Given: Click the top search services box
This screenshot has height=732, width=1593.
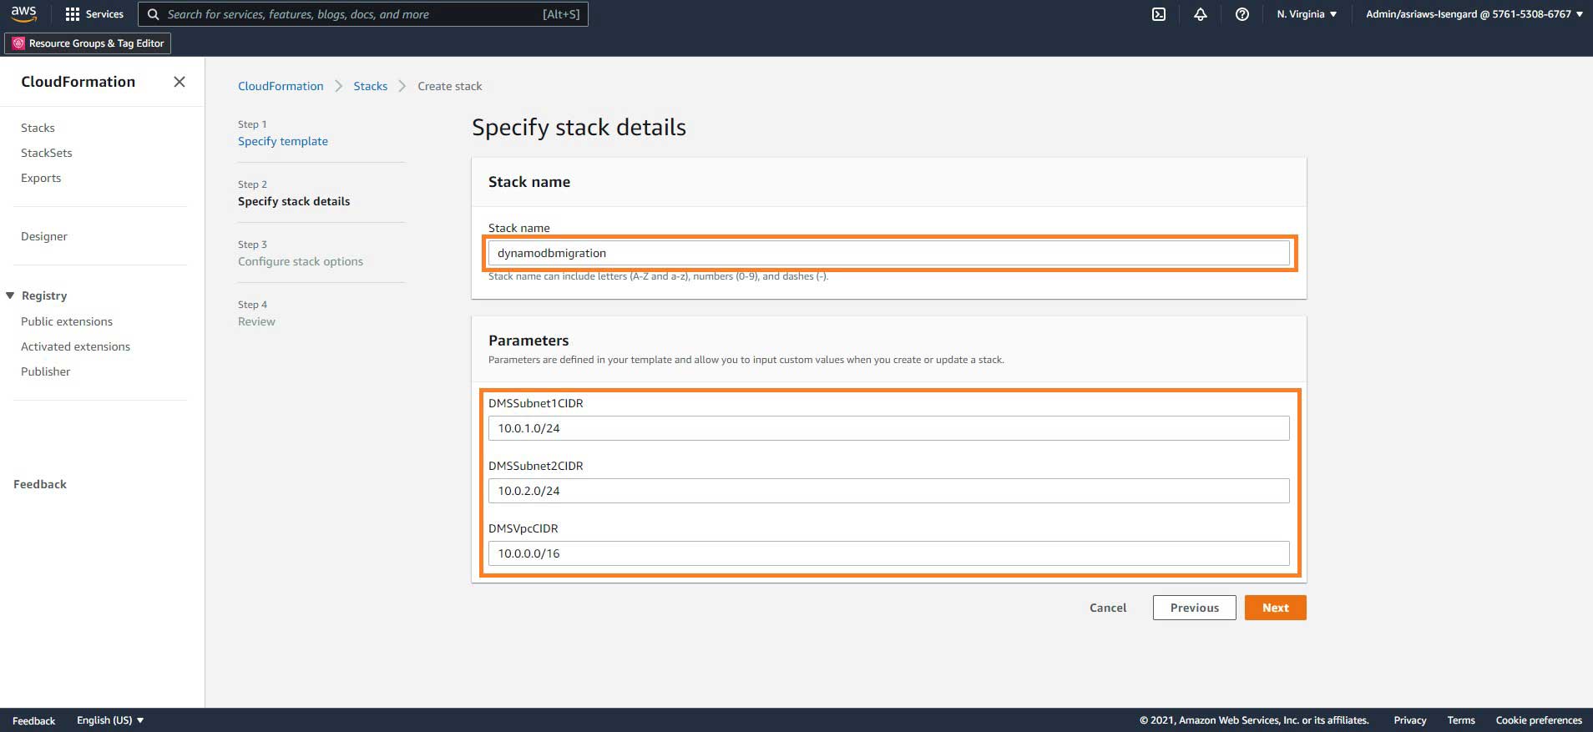Looking at the screenshot, I should point(363,14).
